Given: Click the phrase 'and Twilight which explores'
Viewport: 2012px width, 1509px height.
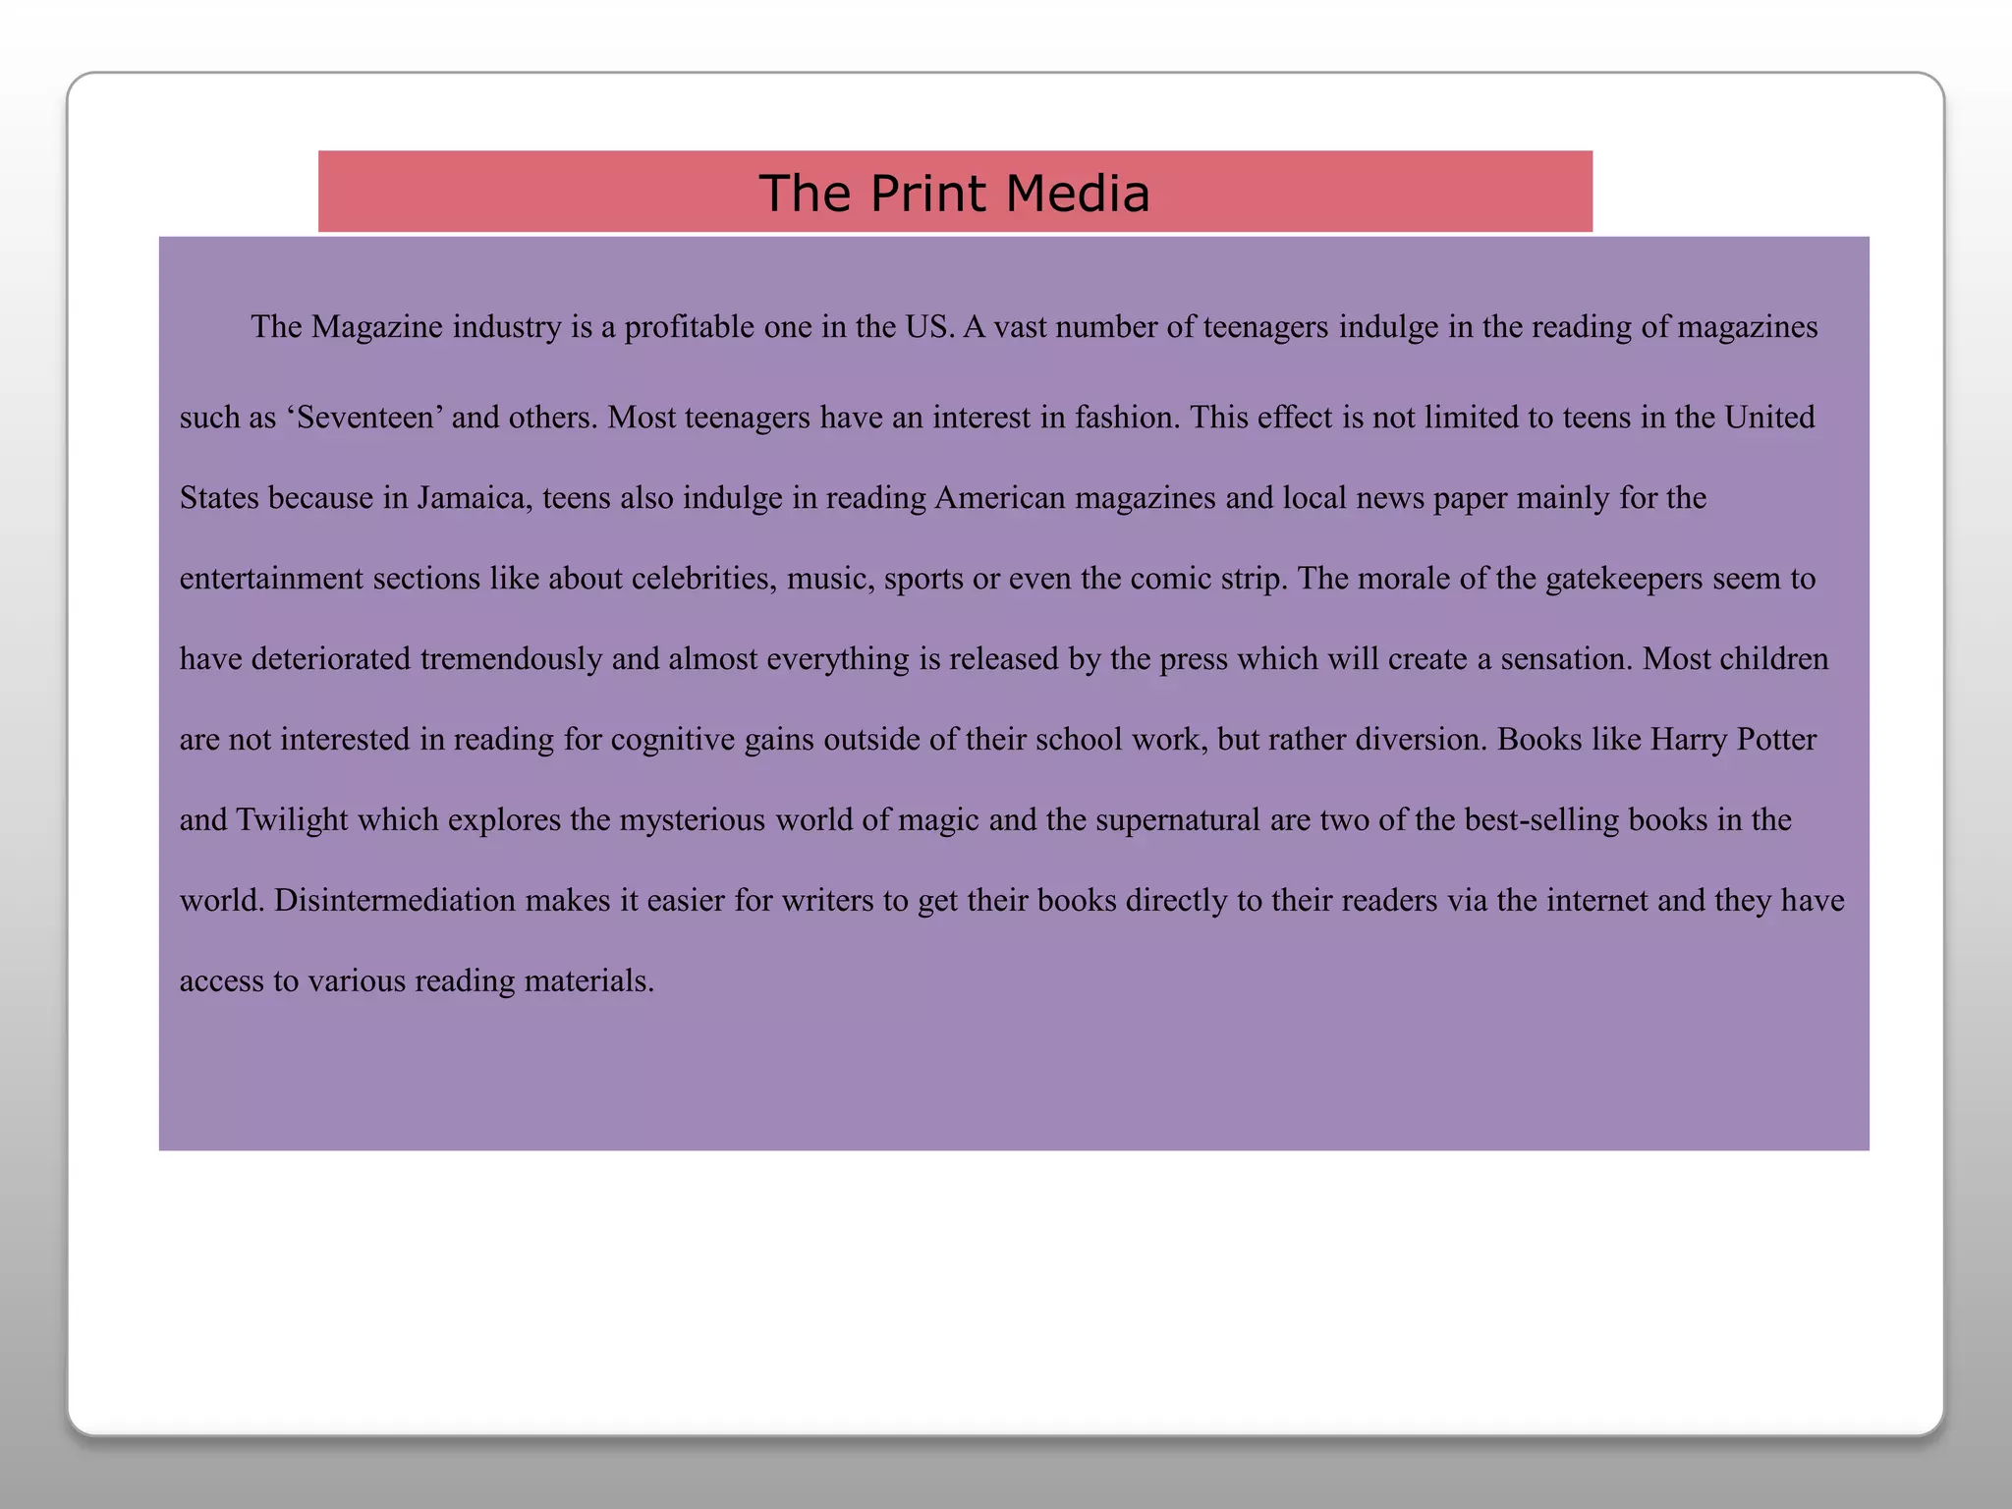Looking at the screenshot, I should pos(369,820).
